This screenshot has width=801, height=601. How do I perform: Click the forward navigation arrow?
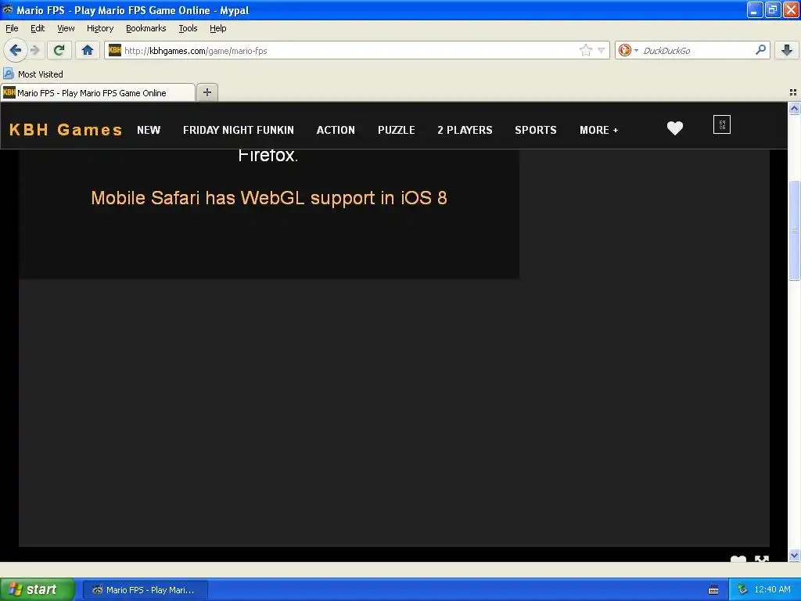(35, 50)
